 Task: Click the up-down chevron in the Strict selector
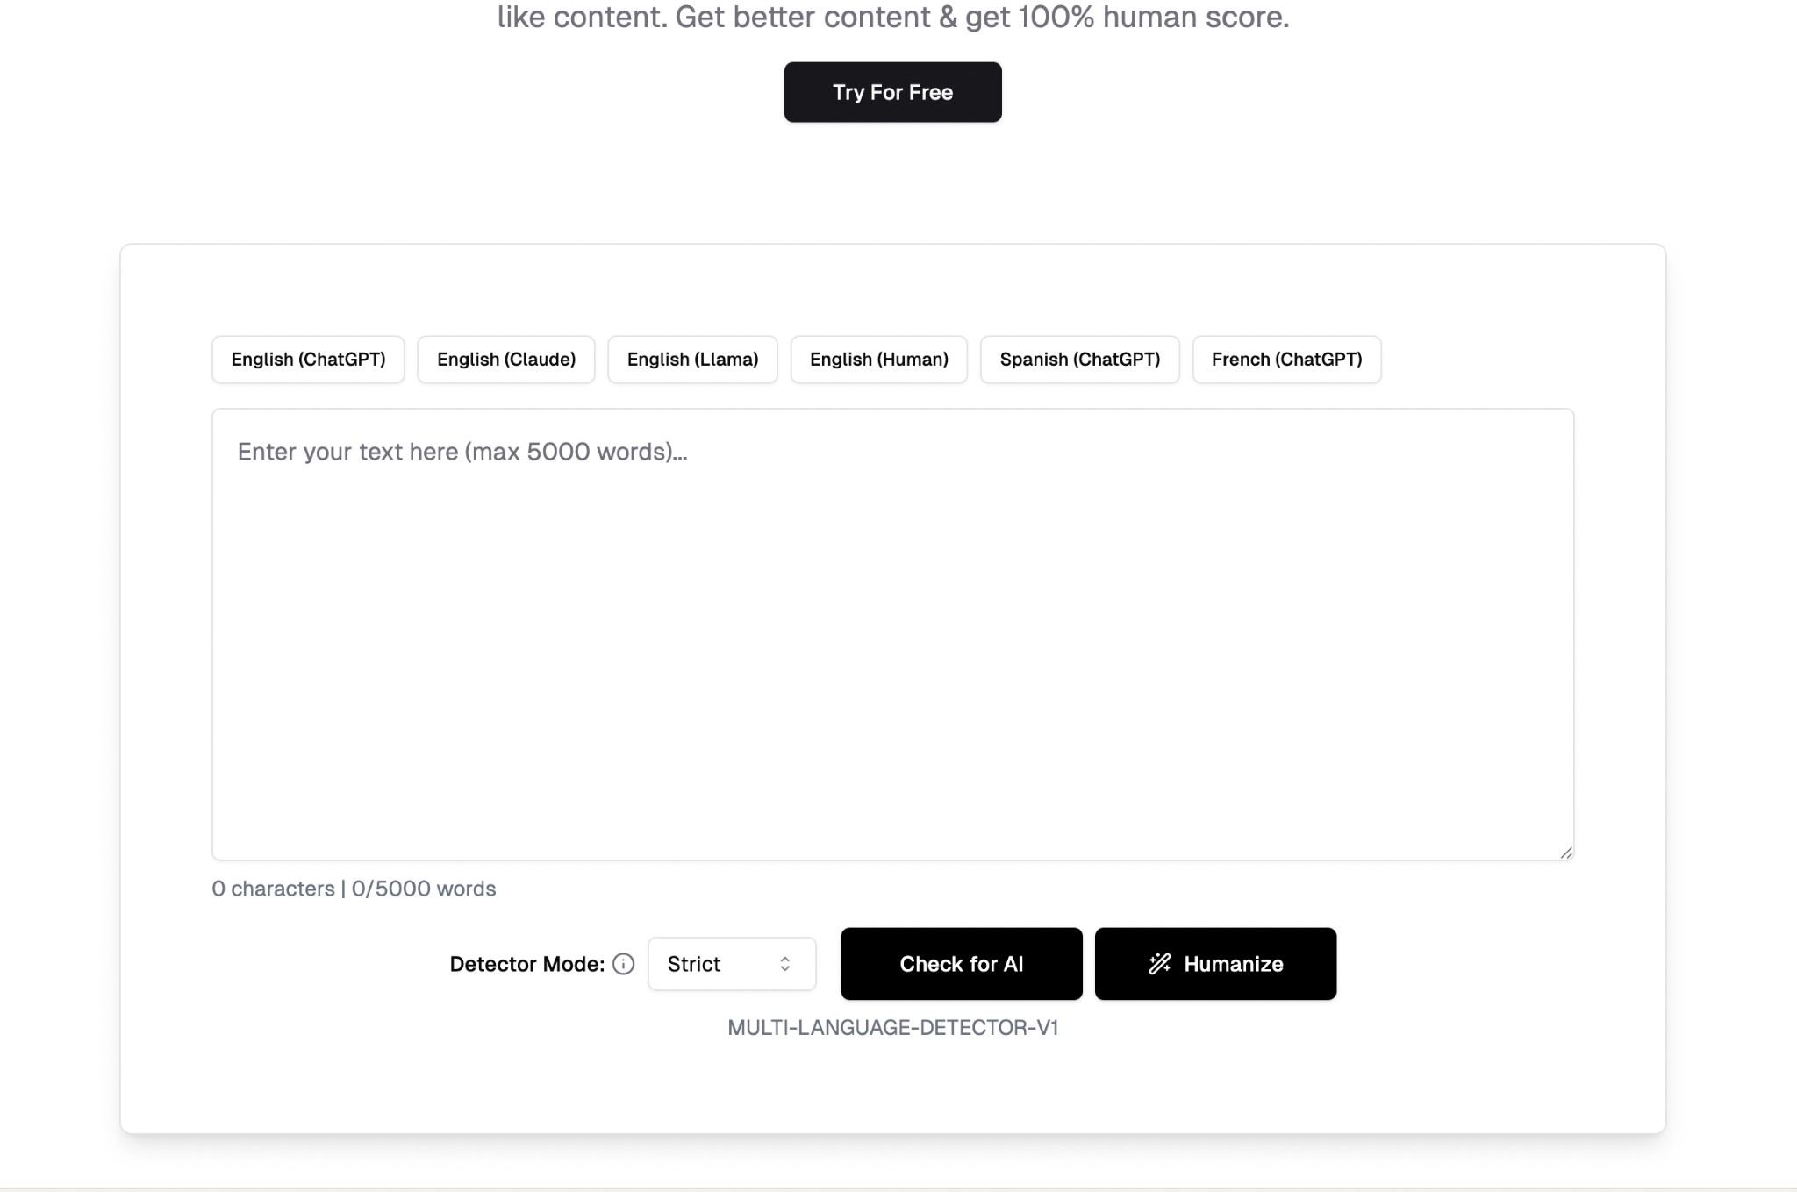(784, 964)
